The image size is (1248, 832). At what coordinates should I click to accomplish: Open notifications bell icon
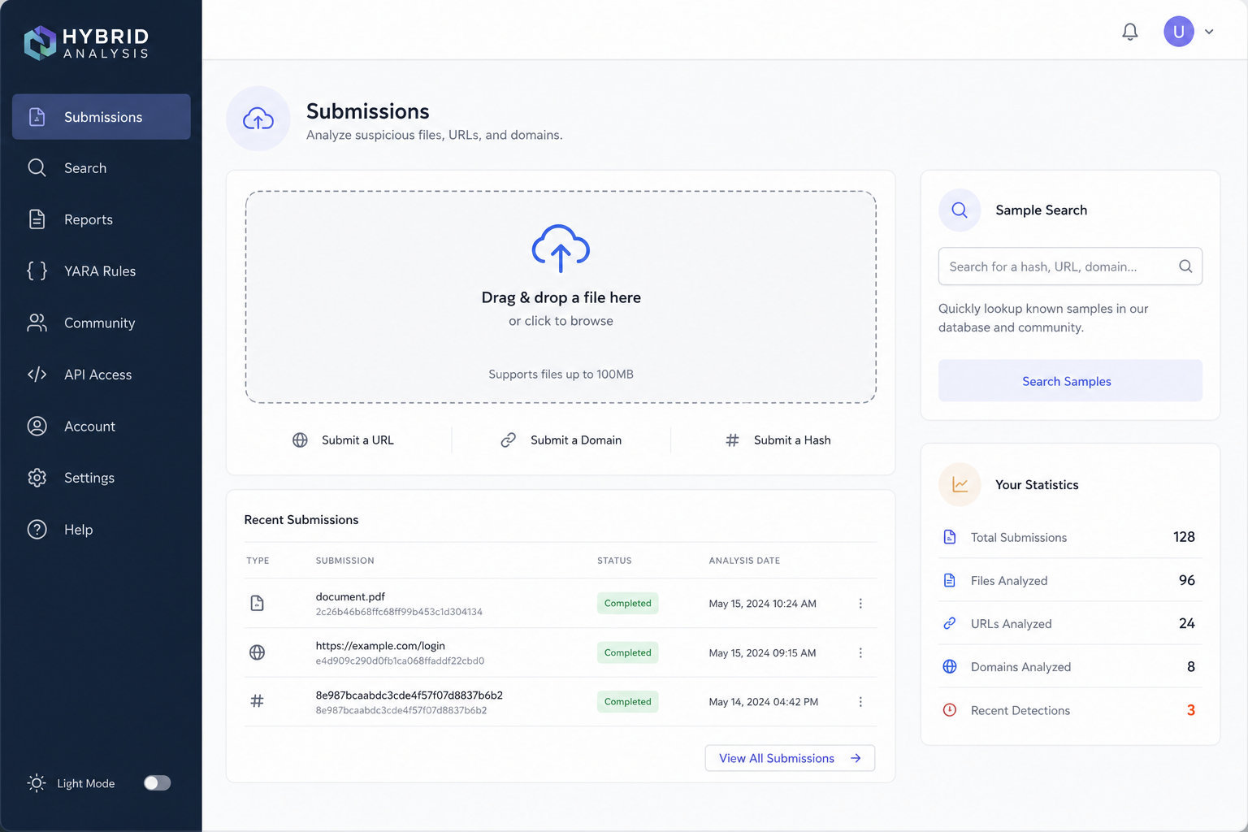[x=1129, y=32]
